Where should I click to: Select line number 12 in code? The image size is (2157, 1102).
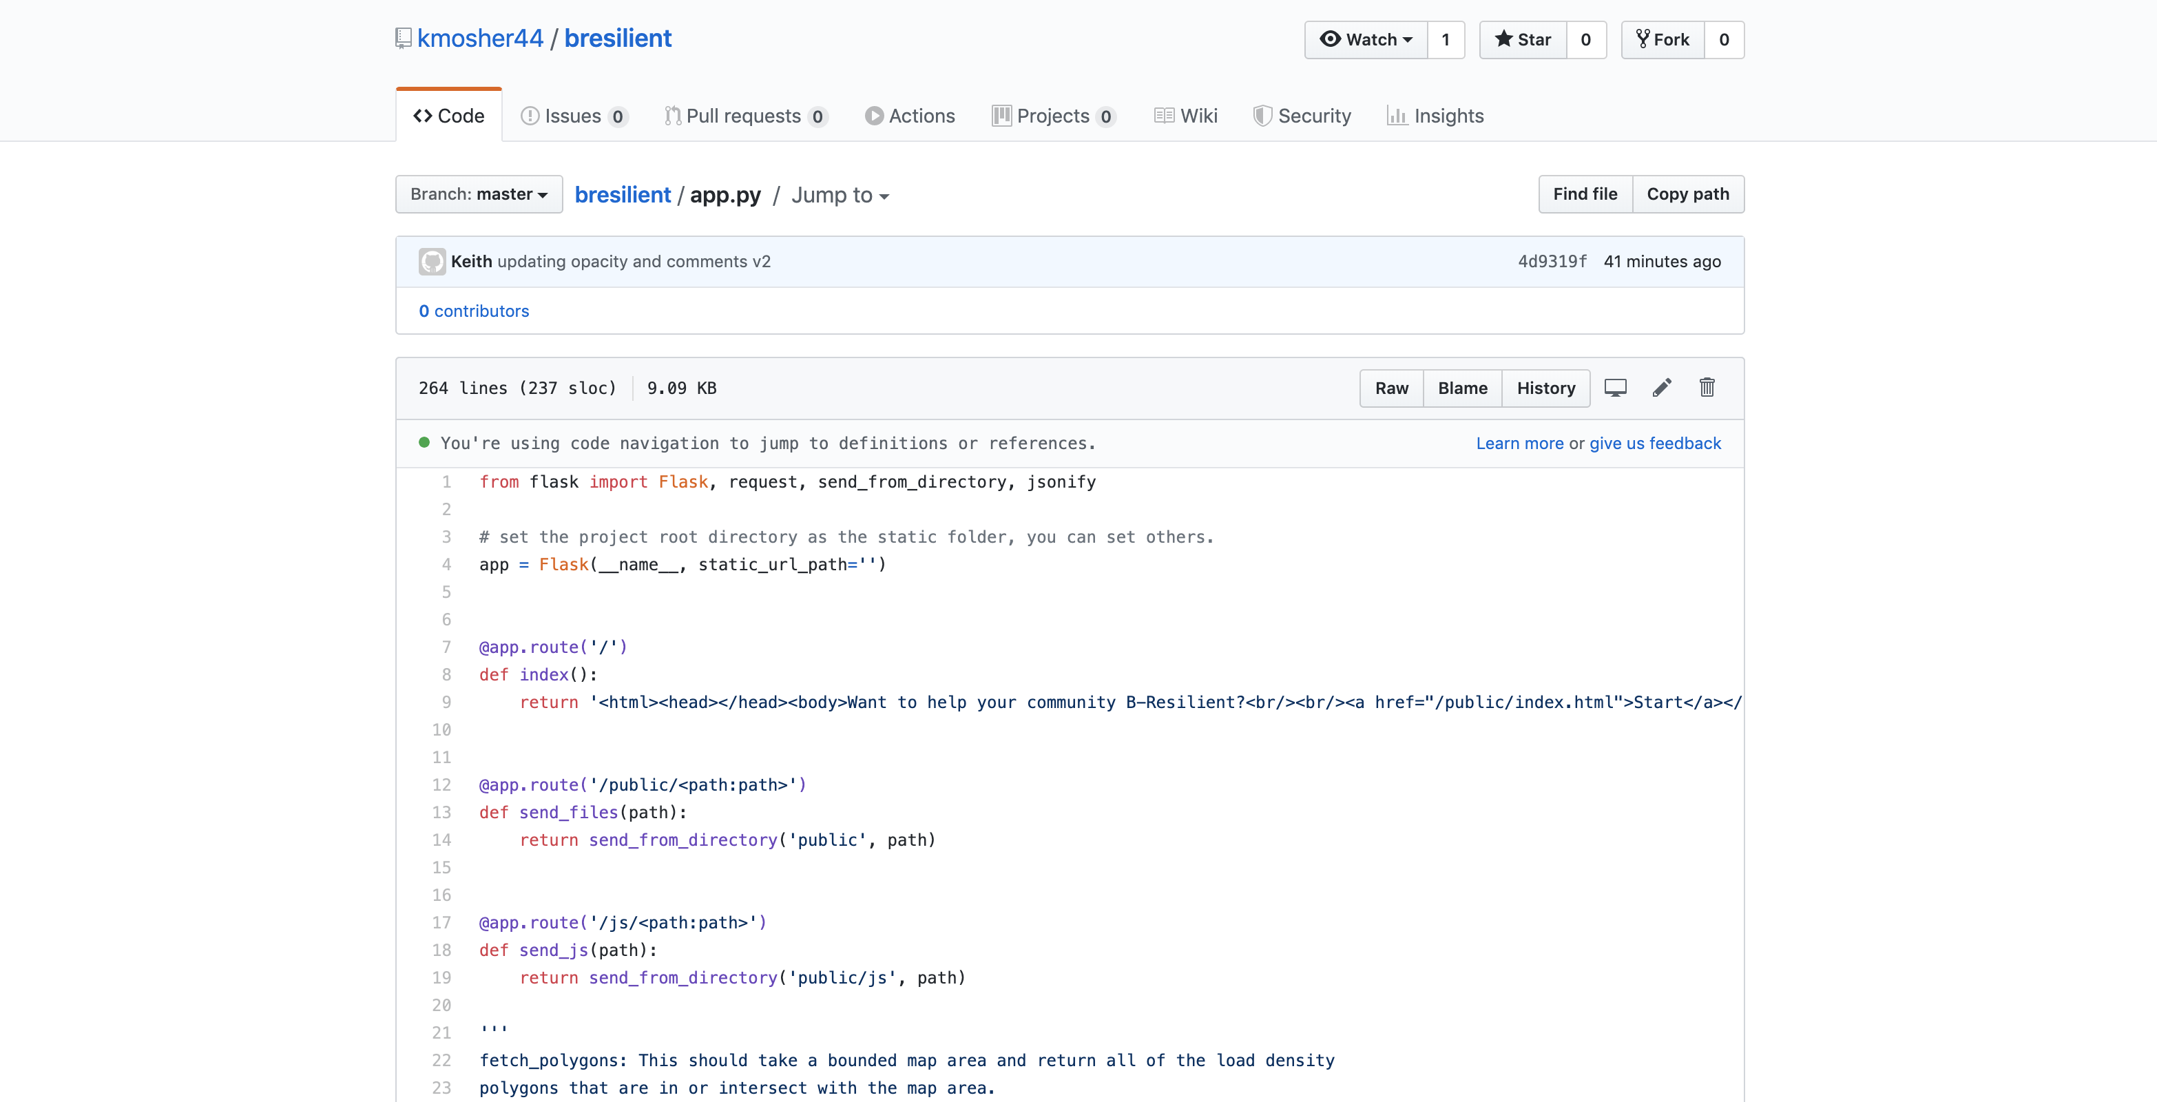441,784
